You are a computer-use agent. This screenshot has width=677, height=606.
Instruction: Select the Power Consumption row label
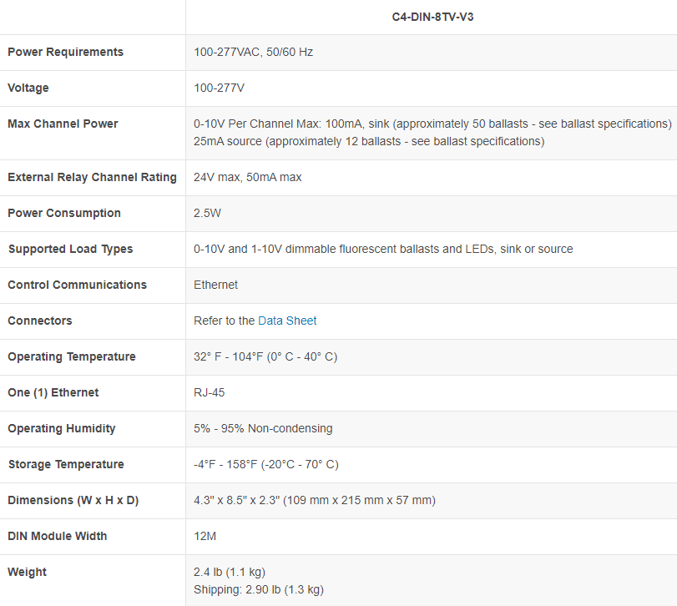click(x=64, y=213)
